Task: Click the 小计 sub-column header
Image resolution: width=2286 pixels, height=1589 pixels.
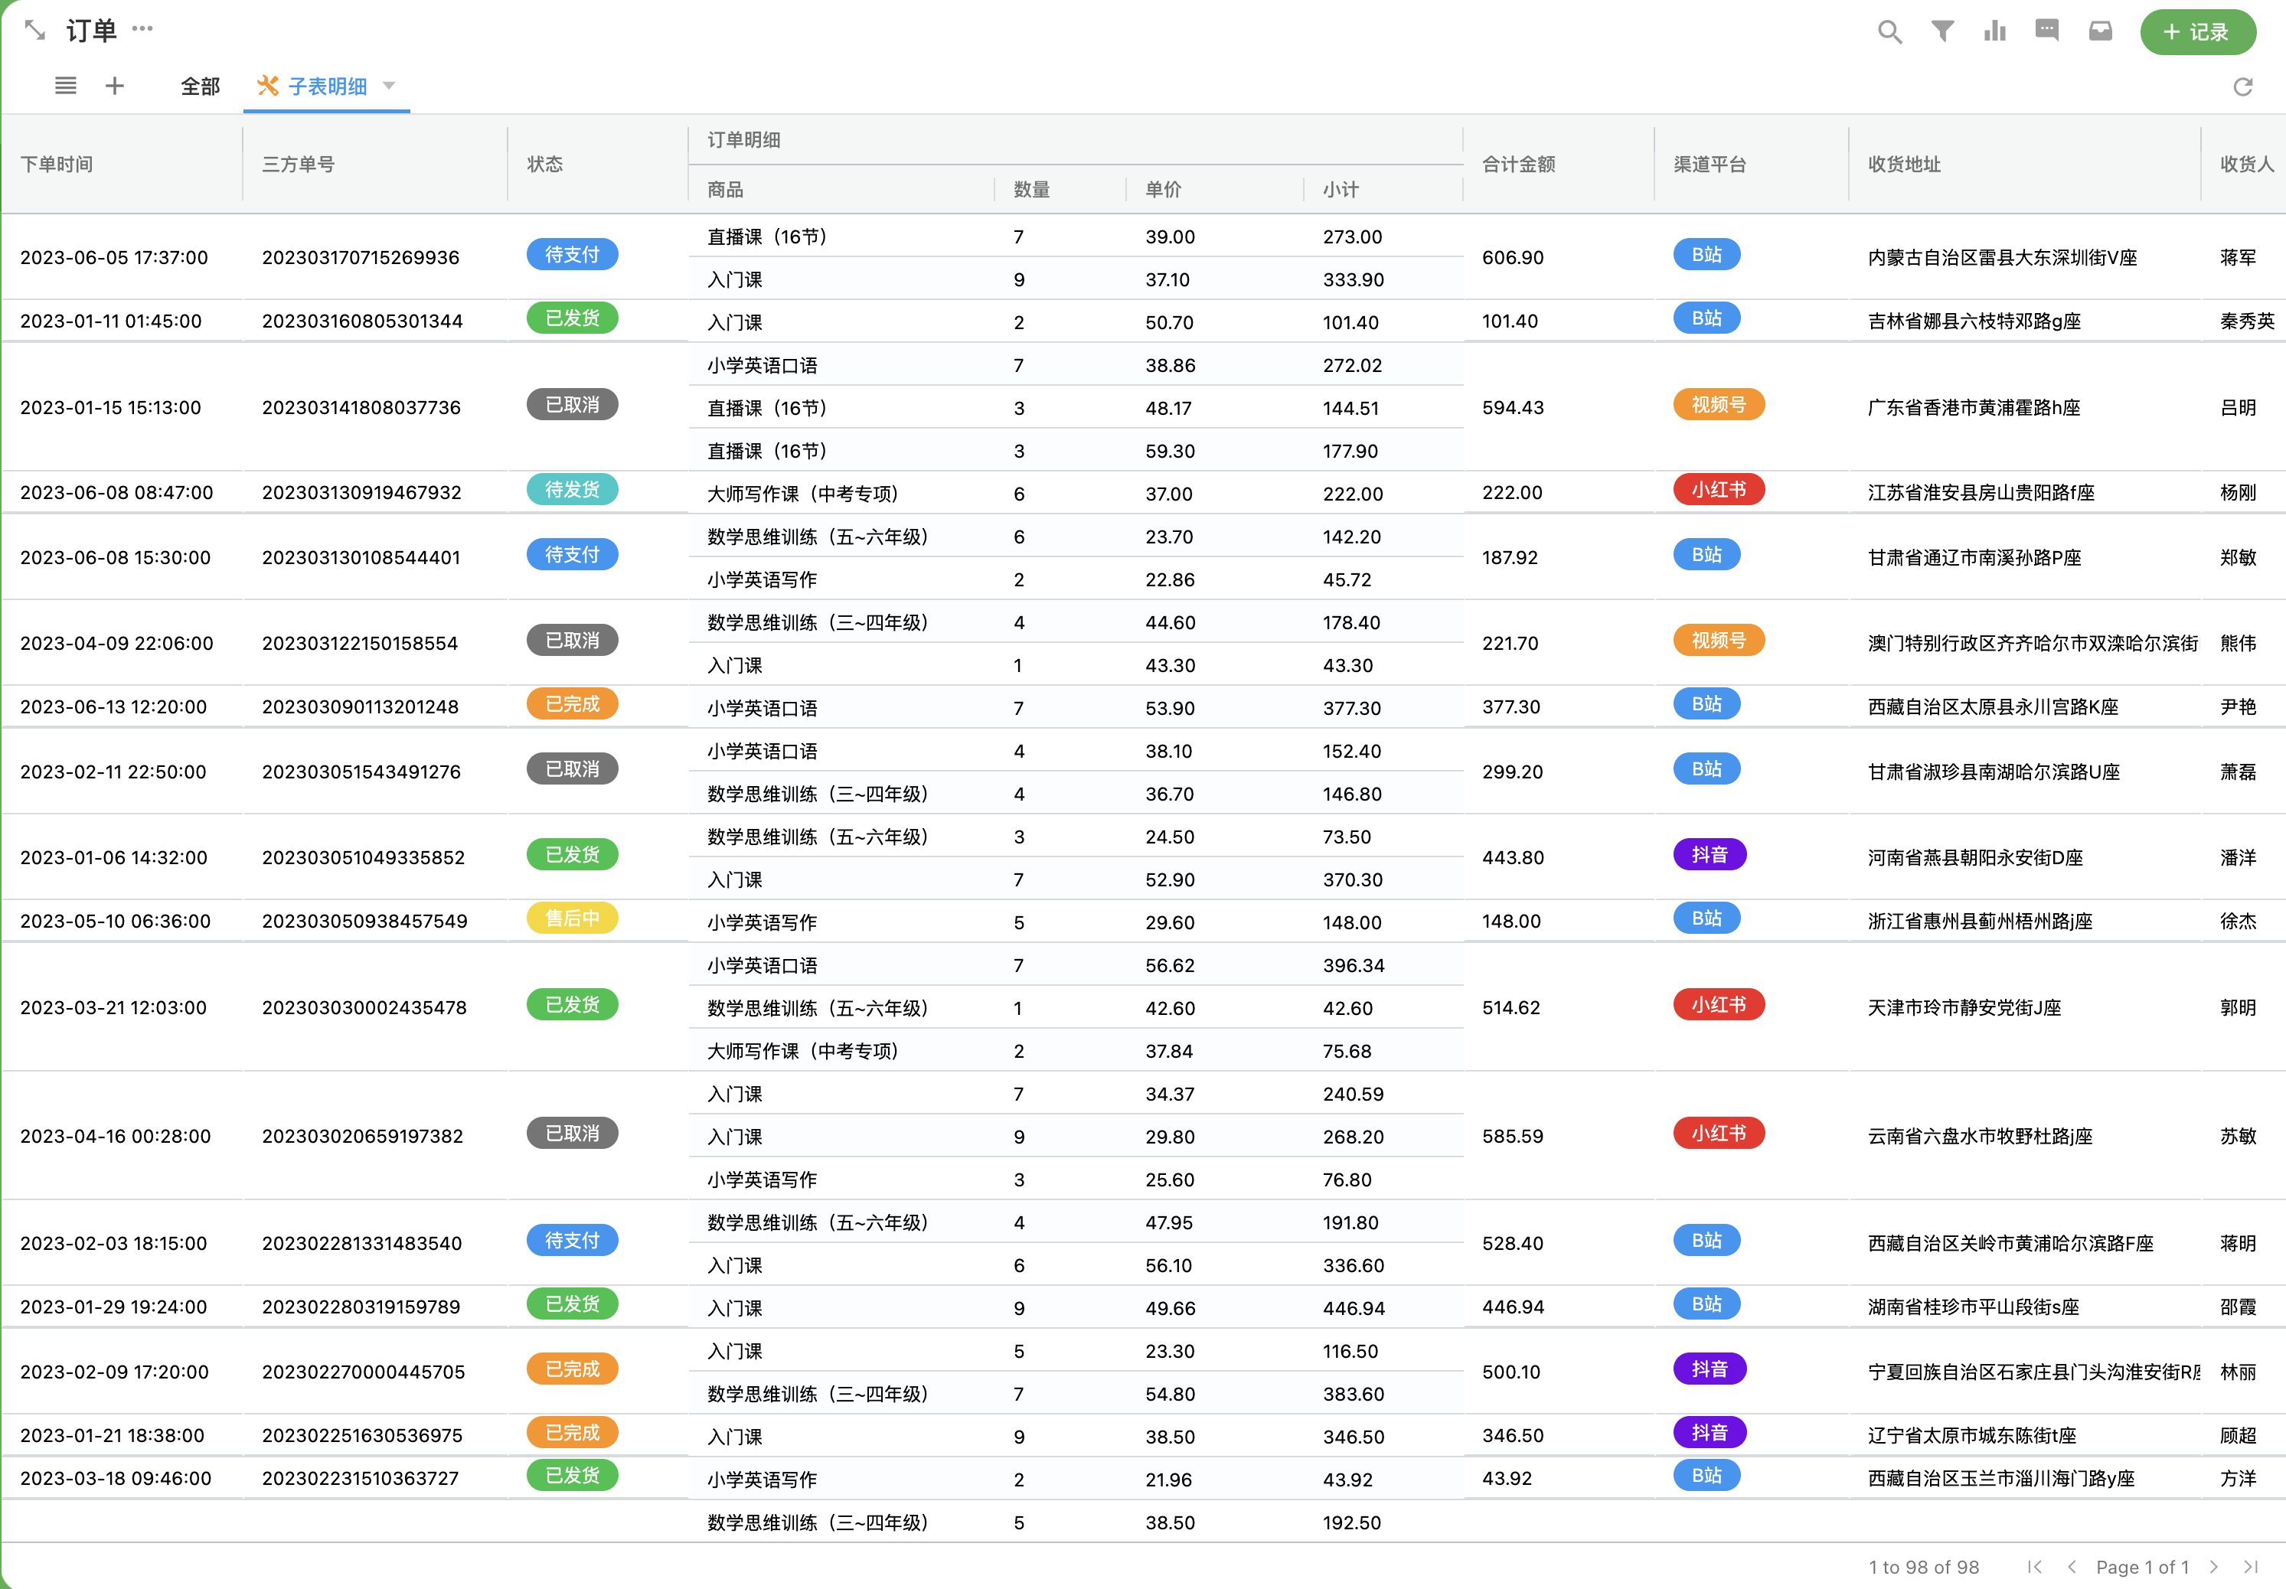Action: point(1341,189)
